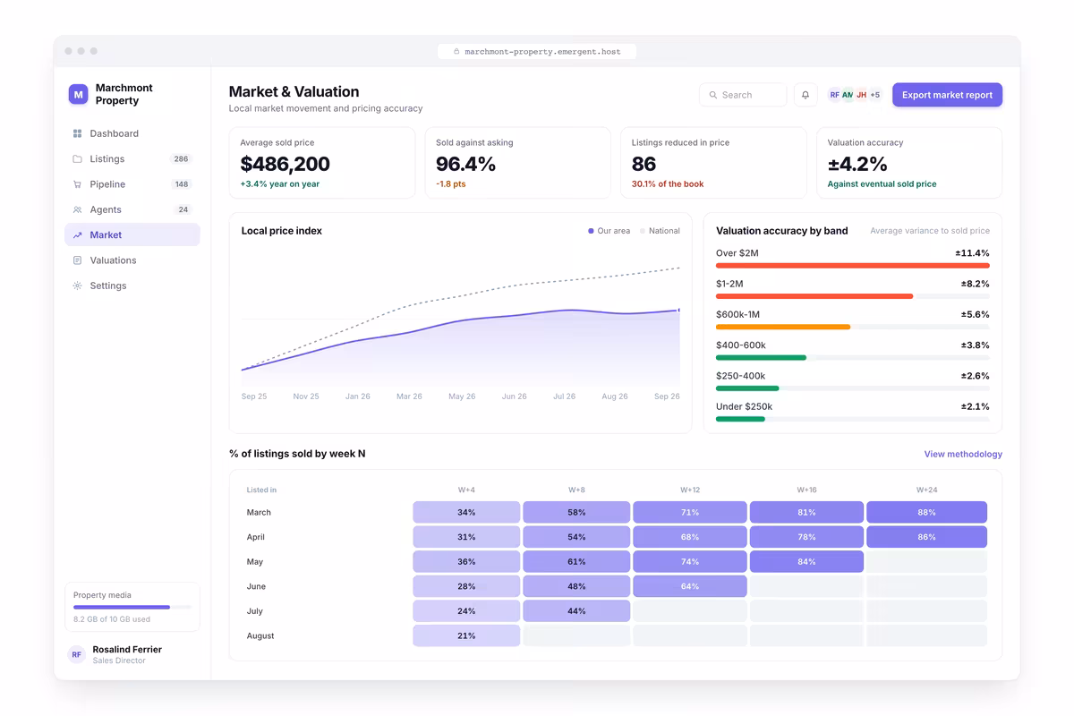Click the August W+4 cell 21%
1074x716 pixels.
(x=466, y=635)
